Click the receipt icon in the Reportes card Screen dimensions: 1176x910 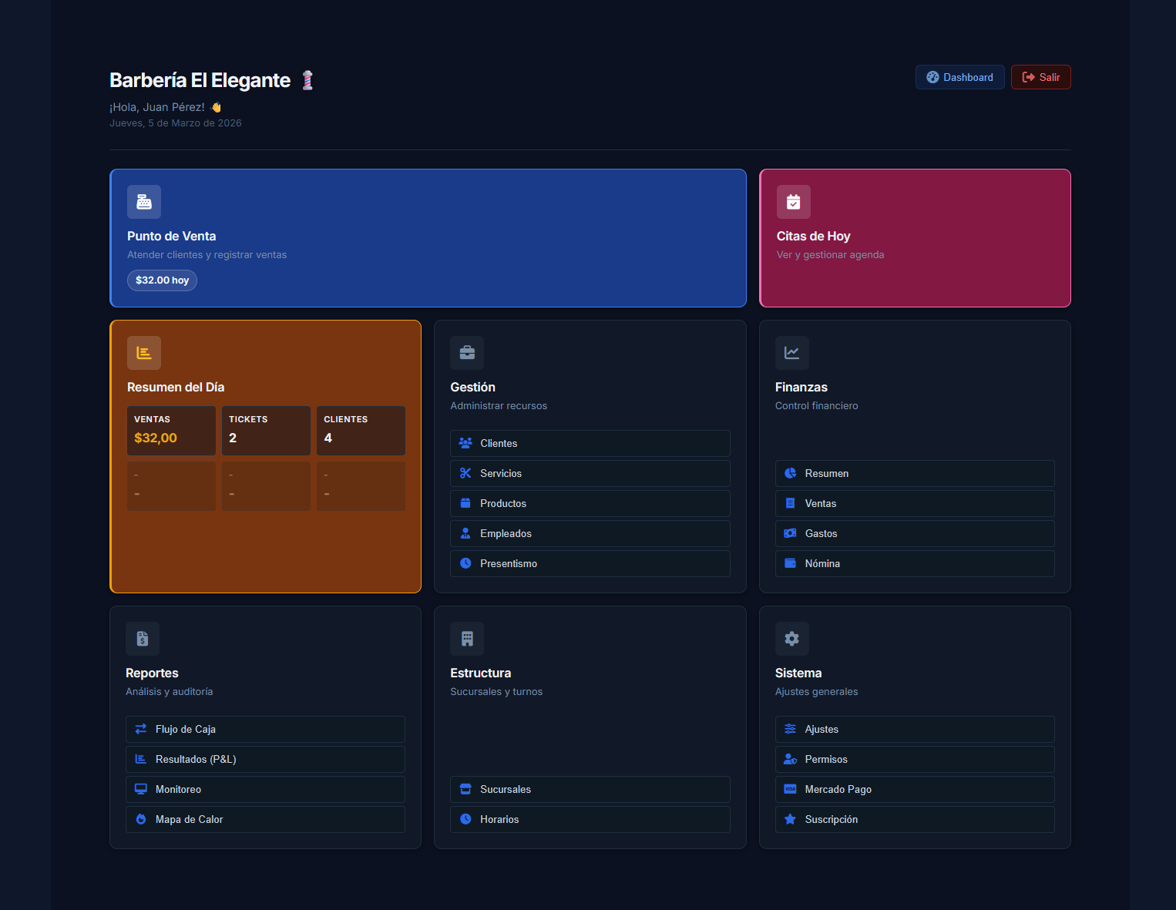(x=143, y=639)
